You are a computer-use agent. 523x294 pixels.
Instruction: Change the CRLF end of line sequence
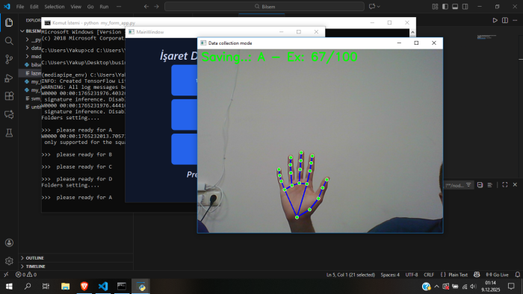click(x=429, y=275)
